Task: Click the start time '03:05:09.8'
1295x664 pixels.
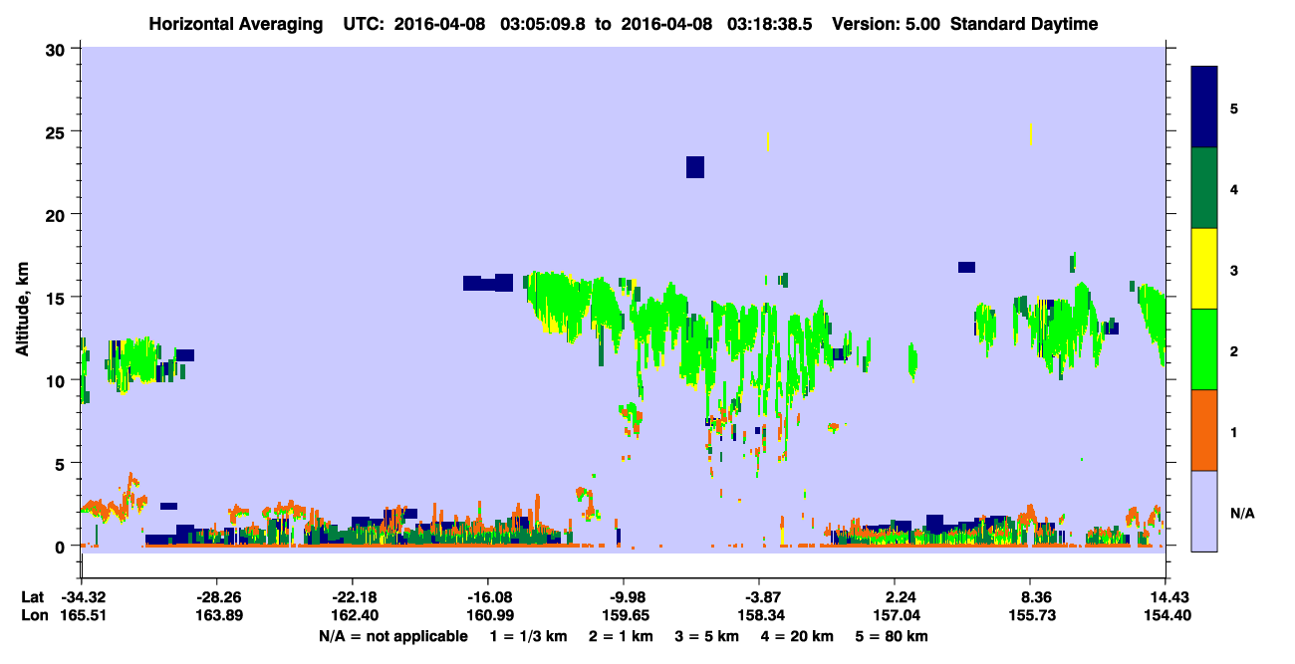Action: click(544, 24)
